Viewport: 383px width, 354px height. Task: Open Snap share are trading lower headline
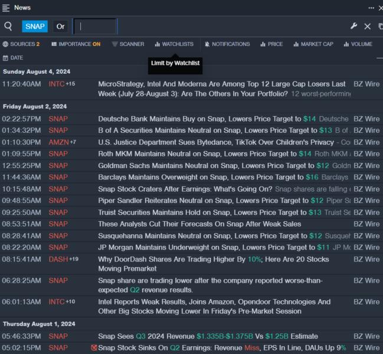coord(211,285)
